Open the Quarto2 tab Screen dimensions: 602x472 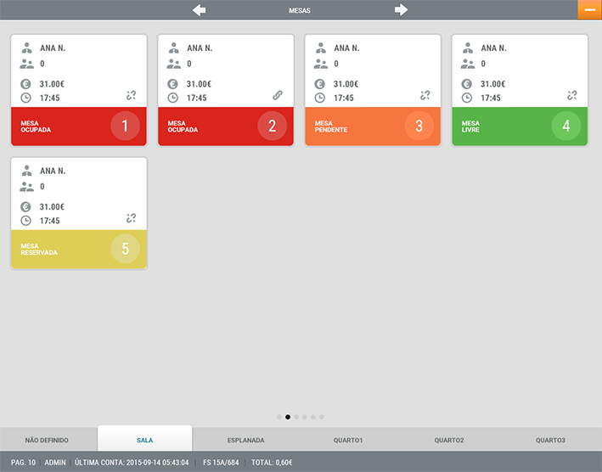[x=449, y=441]
